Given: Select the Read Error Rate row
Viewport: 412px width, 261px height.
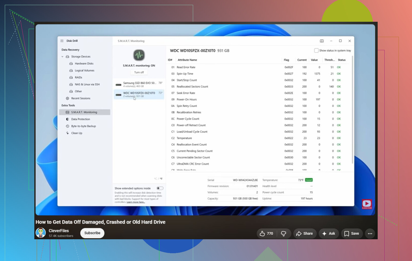Looking at the screenshot, I should (x=259, y=67).
